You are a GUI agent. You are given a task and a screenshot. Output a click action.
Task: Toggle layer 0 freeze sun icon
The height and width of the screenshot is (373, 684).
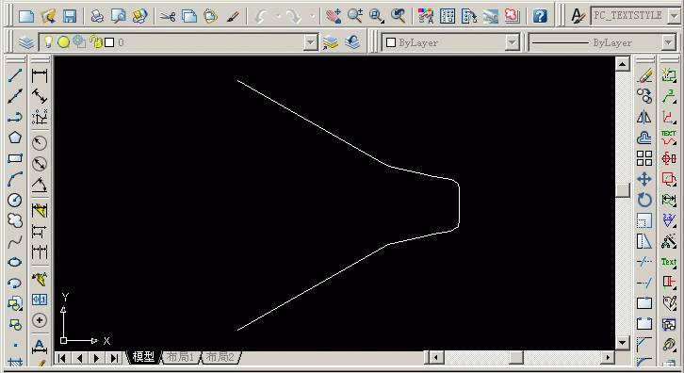[x=64, y=41]
